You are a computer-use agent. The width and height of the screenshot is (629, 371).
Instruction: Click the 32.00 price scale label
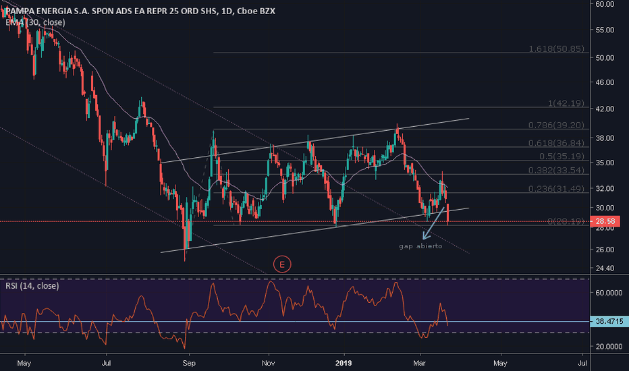605,188
